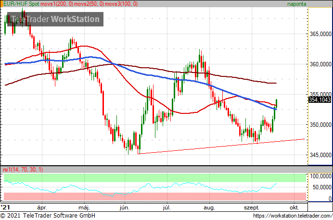Click the green overbought RSI band
This screenshot has height=220, width=333.
tap(155, 178)
